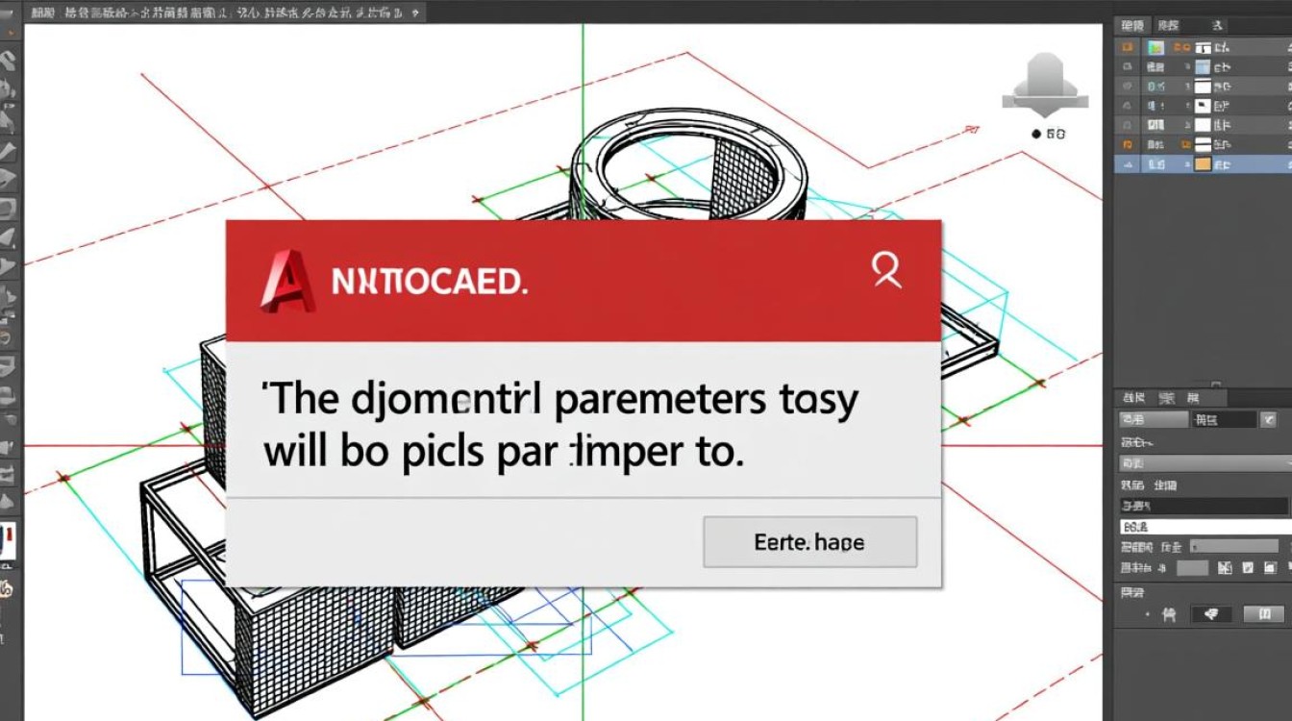Click the magnifier icon in the red dialog header
The image size is (1292, 721).
click(x=885, y=271)
